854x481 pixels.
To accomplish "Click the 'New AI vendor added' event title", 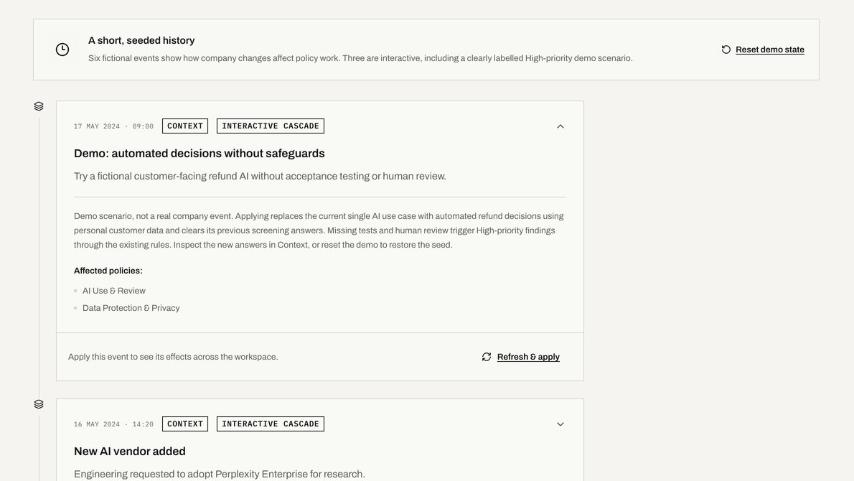I will (130, 452).
